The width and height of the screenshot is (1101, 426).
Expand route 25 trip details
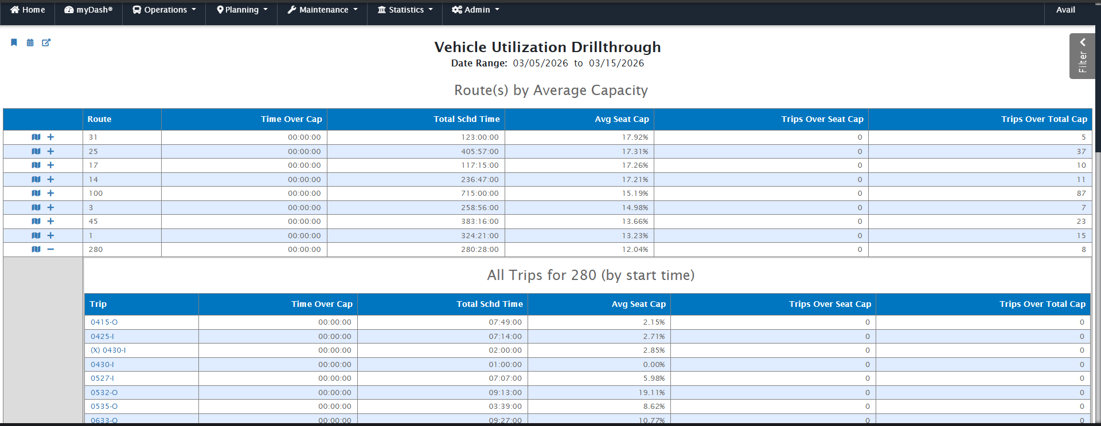coord(50,152)
